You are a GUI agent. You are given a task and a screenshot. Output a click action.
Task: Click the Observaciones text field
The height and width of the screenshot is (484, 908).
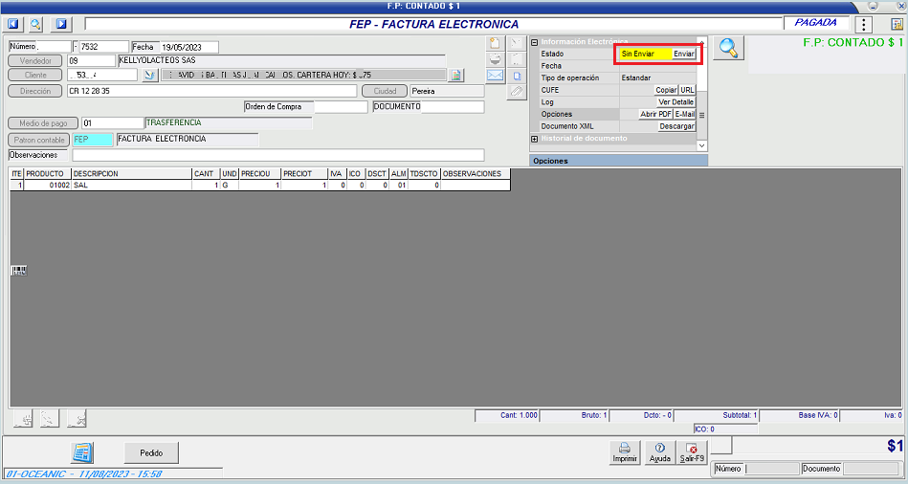click(x=277, y=155)
